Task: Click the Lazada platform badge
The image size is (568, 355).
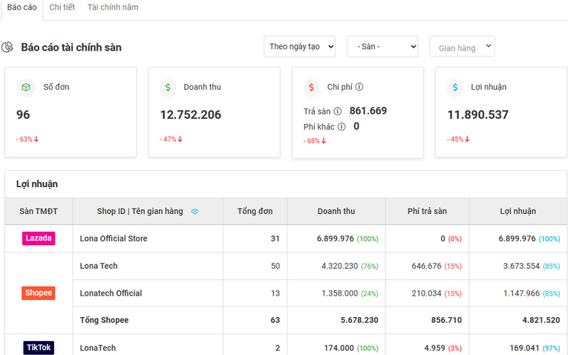Action: pos(39,238)
